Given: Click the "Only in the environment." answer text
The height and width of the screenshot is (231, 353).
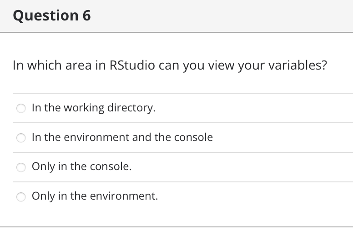Looking at the screenshot, I should tap(95, 196).
